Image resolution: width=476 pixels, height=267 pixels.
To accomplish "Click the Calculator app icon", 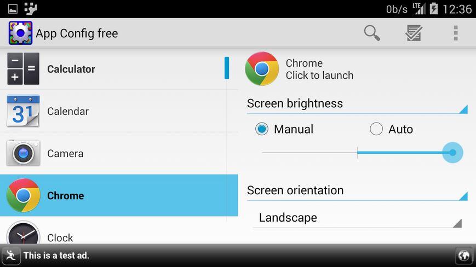I will 24,69.
